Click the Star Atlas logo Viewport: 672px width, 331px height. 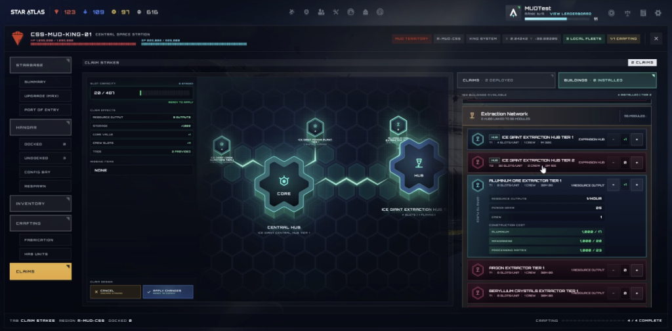coord(28,12)
